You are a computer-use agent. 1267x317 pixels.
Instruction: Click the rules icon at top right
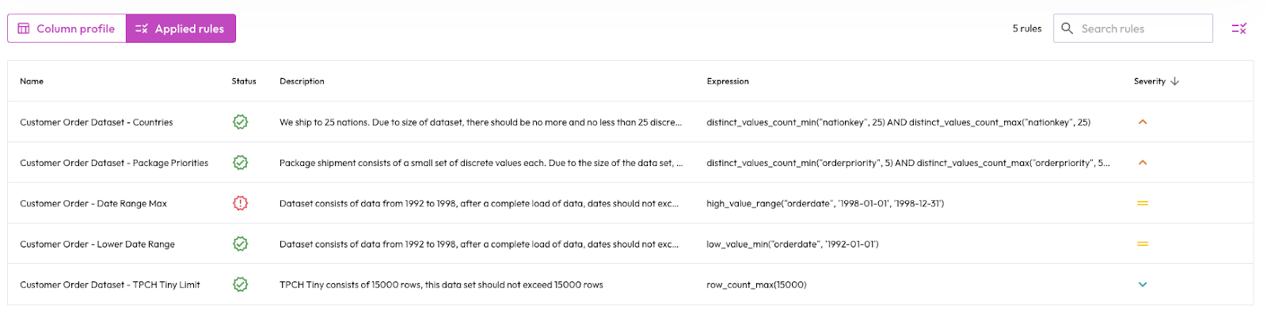click(x=1239, y=28)
